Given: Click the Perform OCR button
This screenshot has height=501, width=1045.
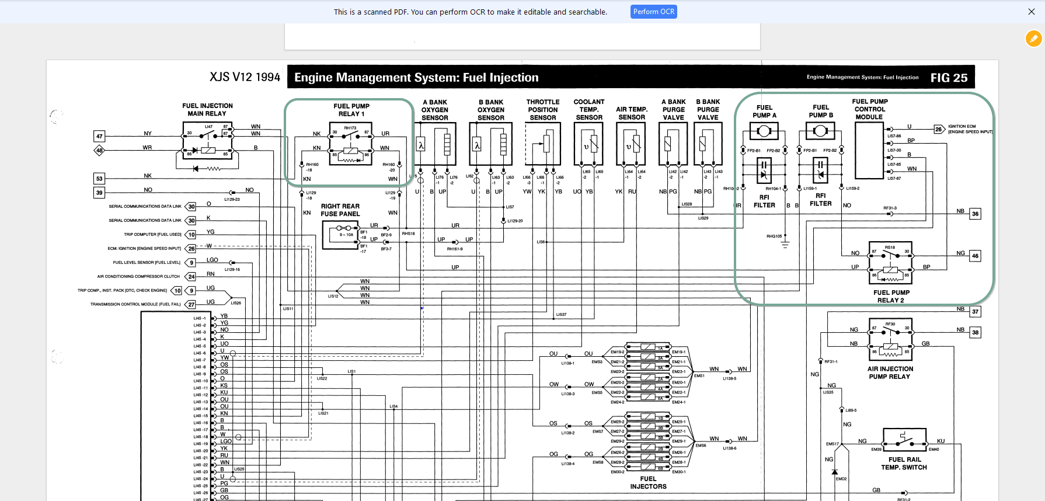Looking at the screenshot, I should tap(653, 12).
